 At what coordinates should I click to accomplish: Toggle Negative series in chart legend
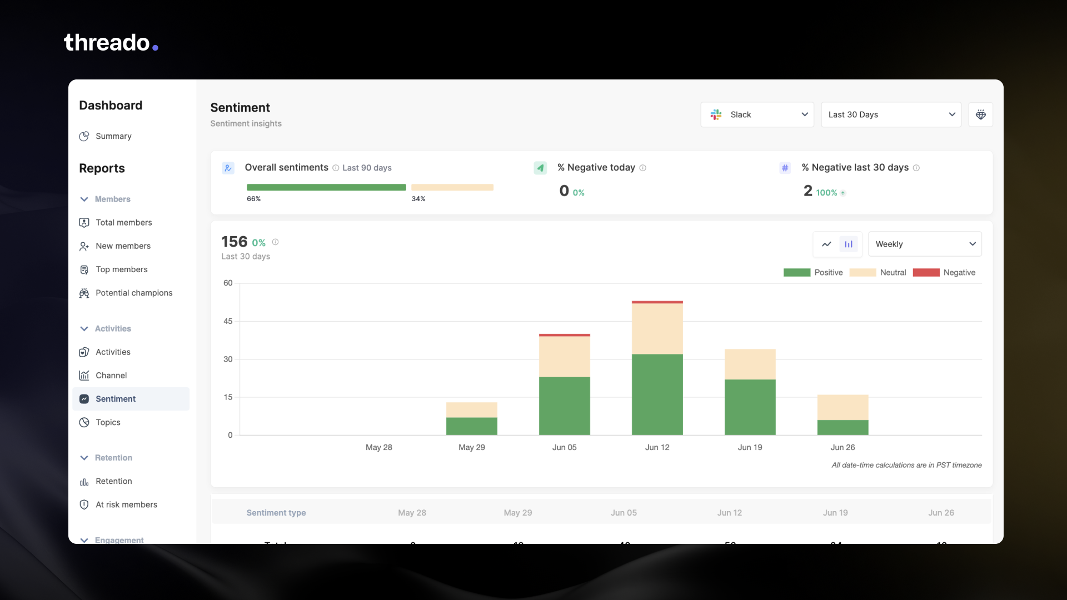coord(959,272)
